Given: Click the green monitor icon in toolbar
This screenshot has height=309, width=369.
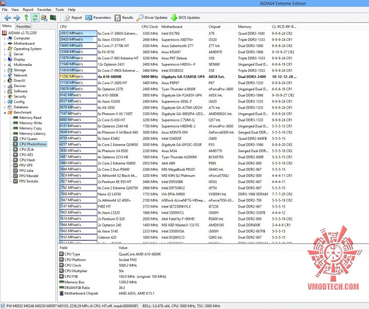Looking at the screenshot, I should pyautogui.click(x=53, y=17).
